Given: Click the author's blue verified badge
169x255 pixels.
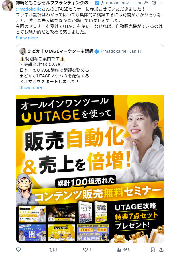Looking at the screenshot, I should 97,3.
